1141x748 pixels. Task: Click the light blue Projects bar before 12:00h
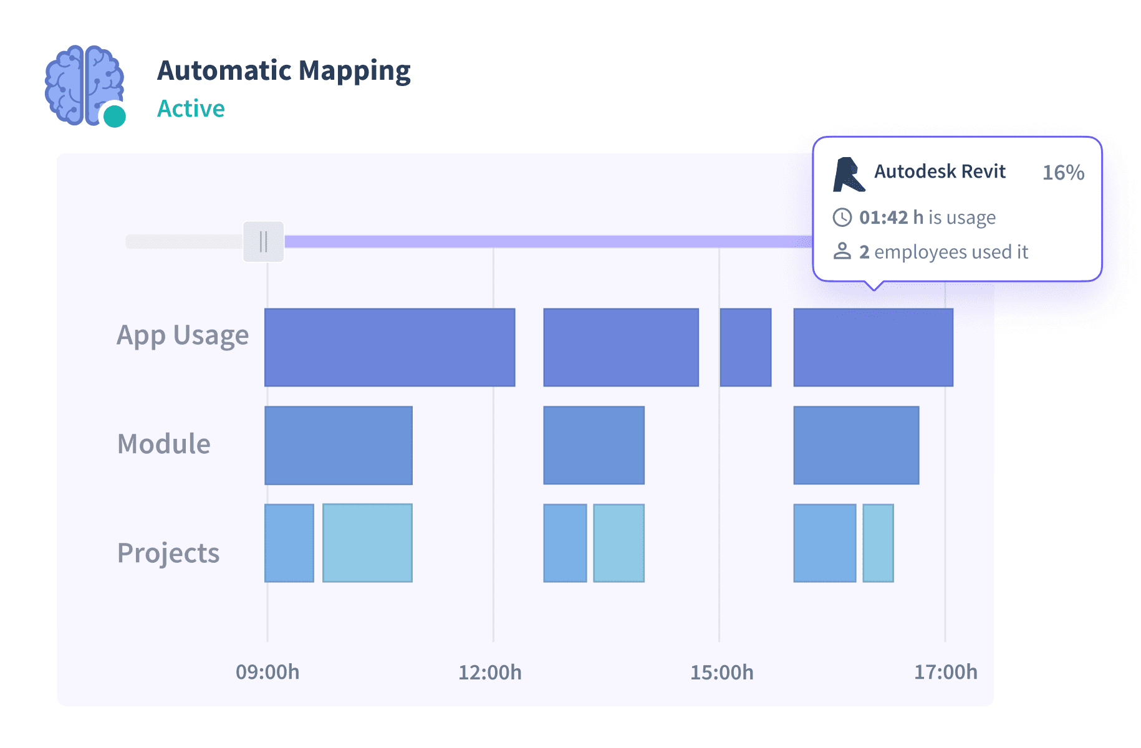click(367, 542)
